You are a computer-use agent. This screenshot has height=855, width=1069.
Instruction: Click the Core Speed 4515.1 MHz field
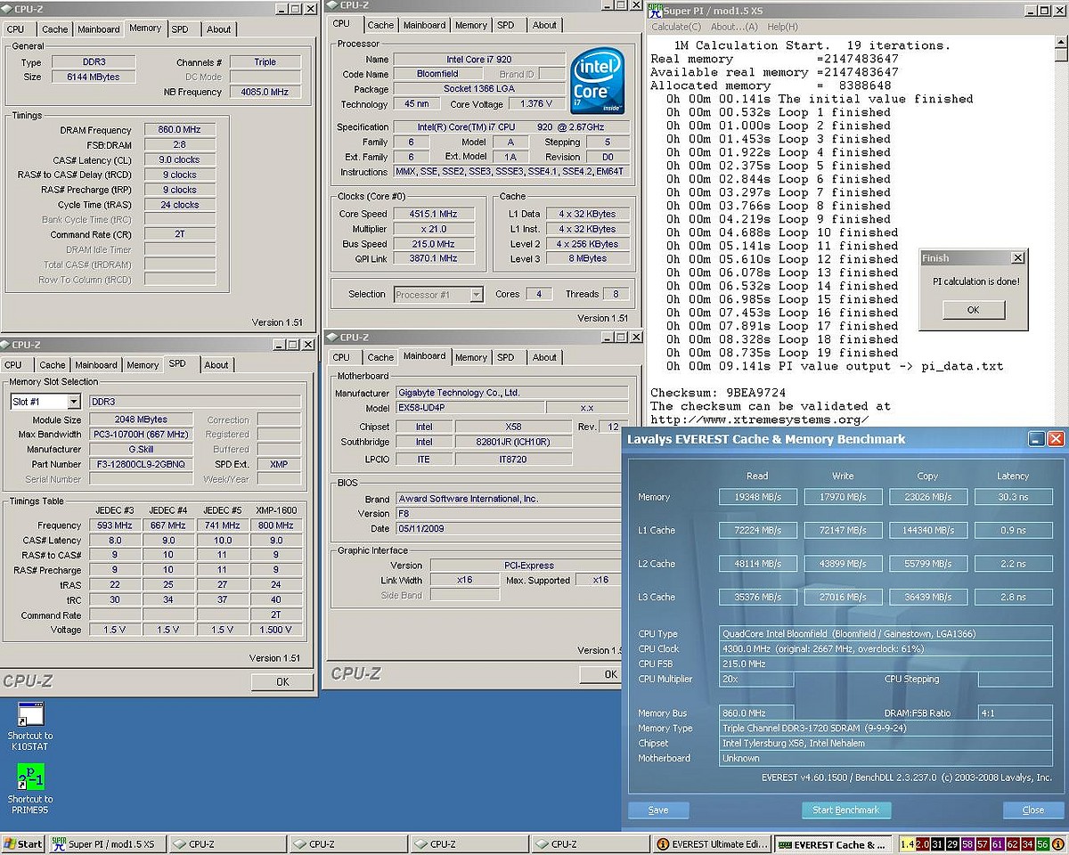pyautogui.click(x=436, y=214)
